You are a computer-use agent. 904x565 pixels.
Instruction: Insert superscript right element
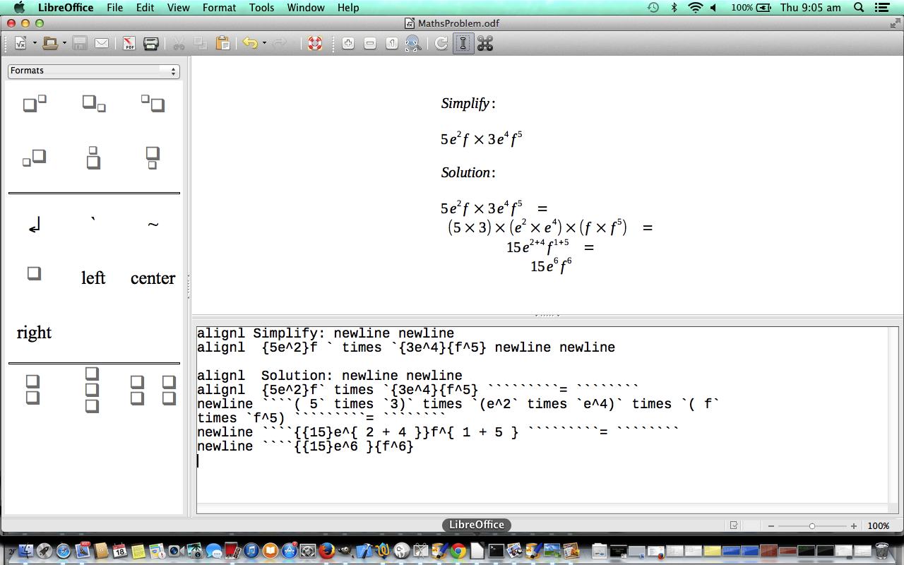point(35,104)
